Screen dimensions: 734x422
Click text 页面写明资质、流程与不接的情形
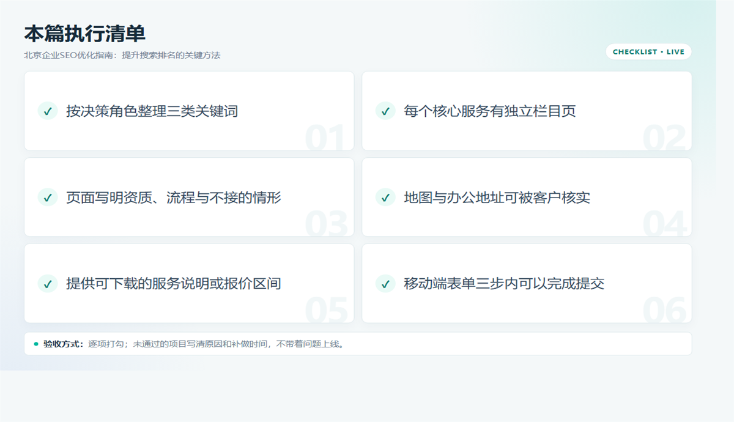click(174, 198)
